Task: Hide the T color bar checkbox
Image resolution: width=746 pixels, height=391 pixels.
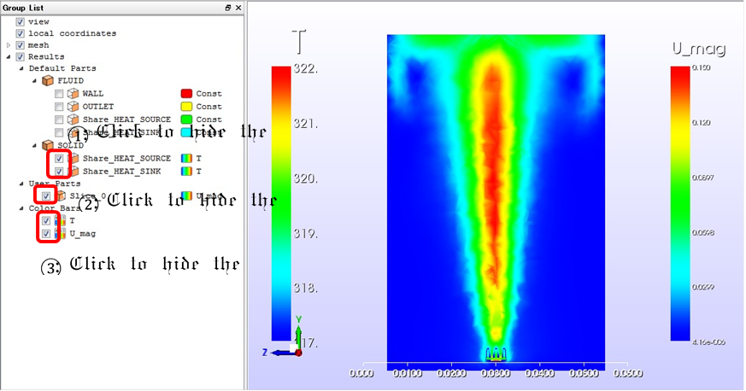Action: click(46, 220)
